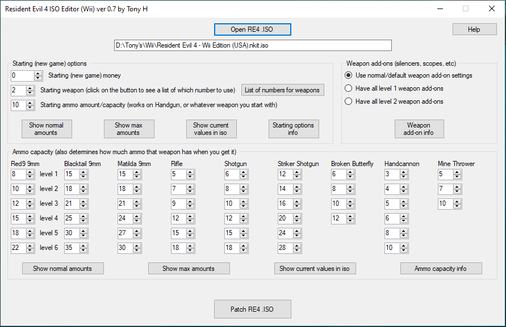Decrease starting weapon number with down arrow
Viewport: 506px width, 327px height.
(x=38, y=92)
